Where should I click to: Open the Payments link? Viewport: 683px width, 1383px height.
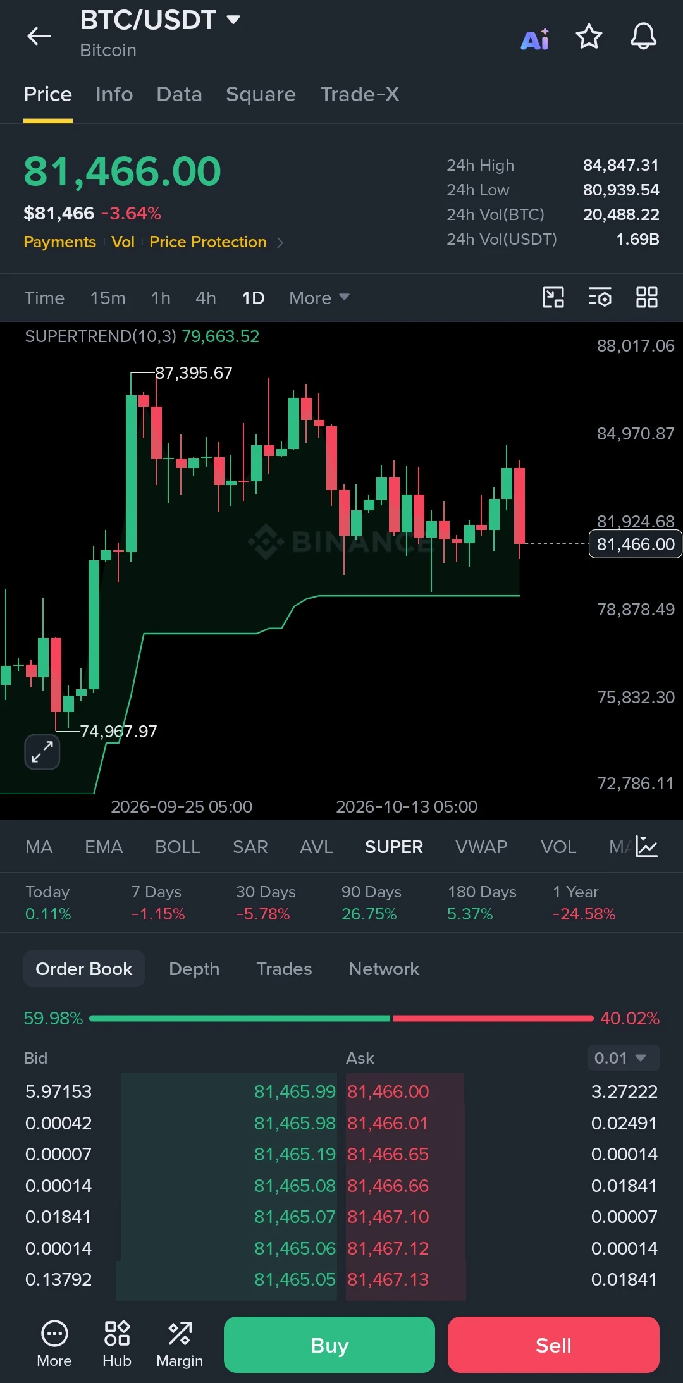[60, 242]
